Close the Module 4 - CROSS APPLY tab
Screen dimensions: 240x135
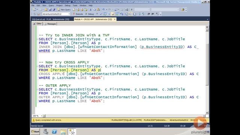click(x=115, y=19)
